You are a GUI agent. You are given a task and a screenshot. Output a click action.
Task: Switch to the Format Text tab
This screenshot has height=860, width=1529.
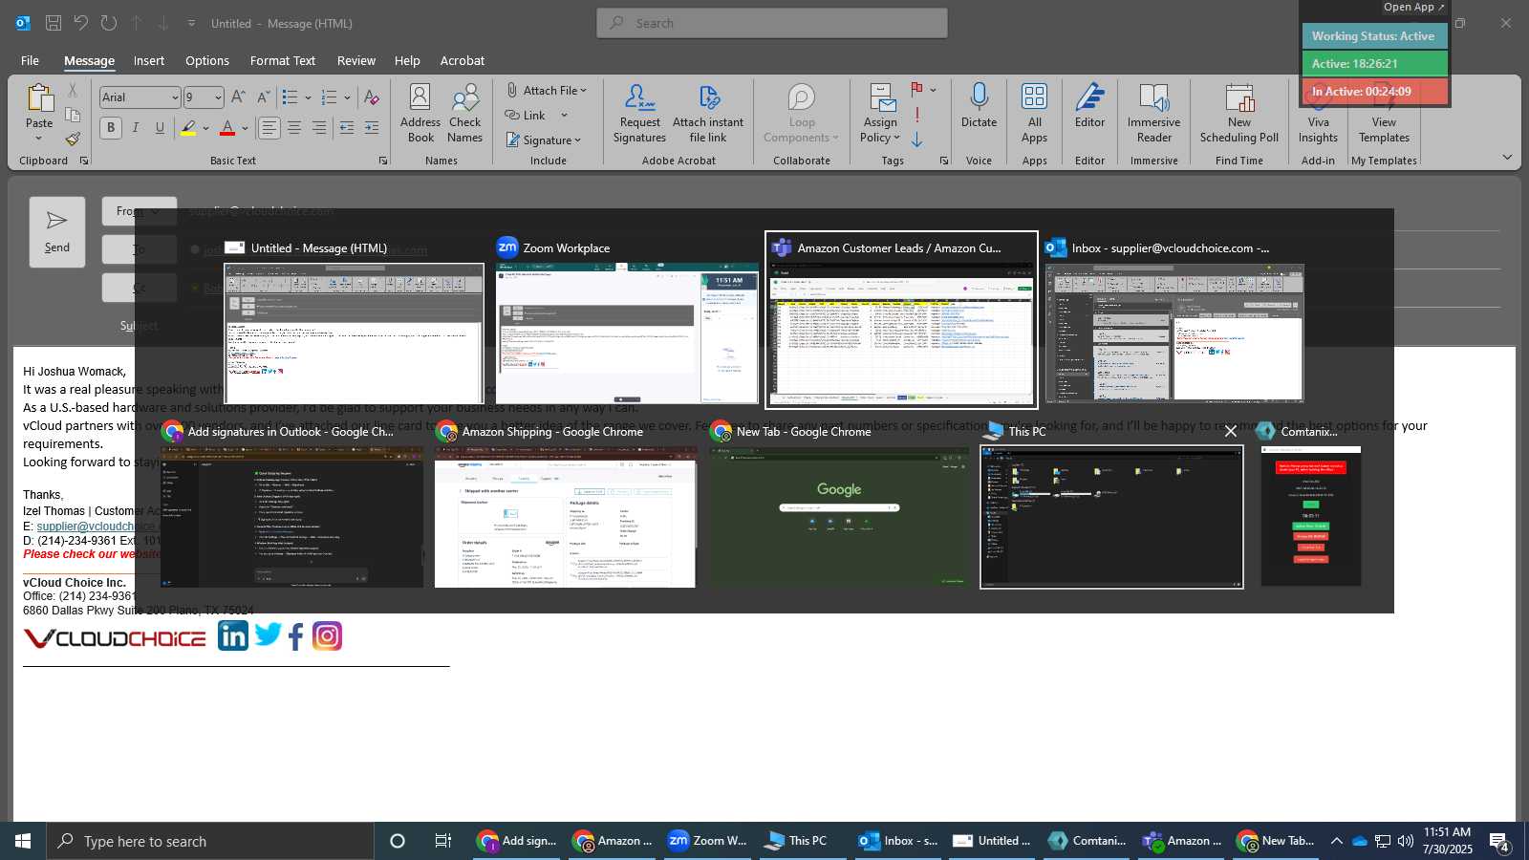[283, 60]
